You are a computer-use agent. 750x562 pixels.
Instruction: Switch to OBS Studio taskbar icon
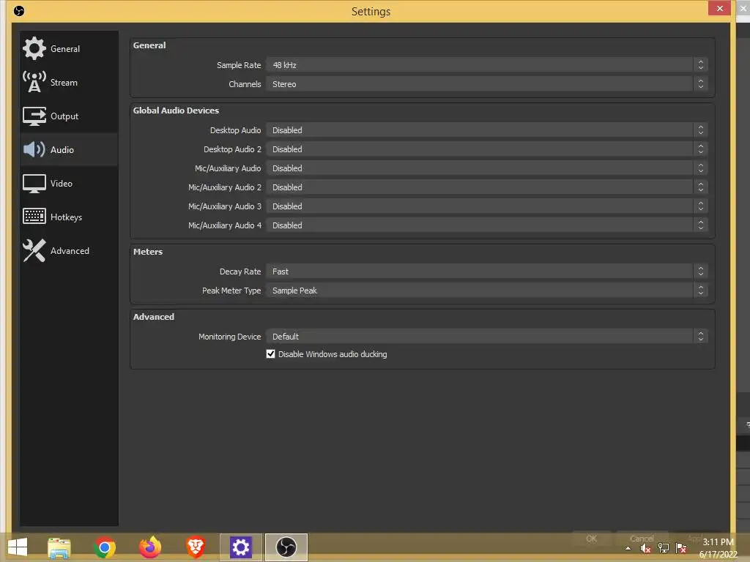286,547
